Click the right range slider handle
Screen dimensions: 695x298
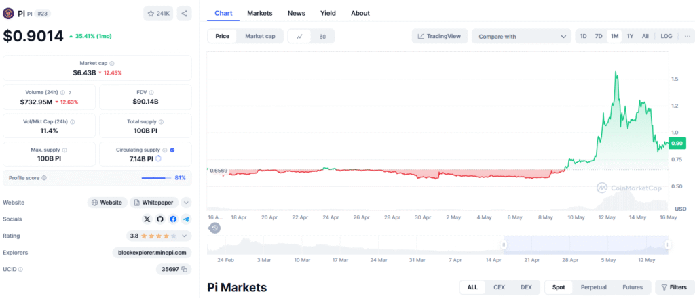pyautogui.click(x=668, y=244)
